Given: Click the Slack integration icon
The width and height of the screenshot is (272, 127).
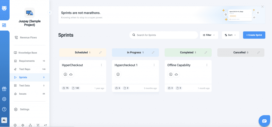Looking at the screenshot, I should tap(15, 125).
